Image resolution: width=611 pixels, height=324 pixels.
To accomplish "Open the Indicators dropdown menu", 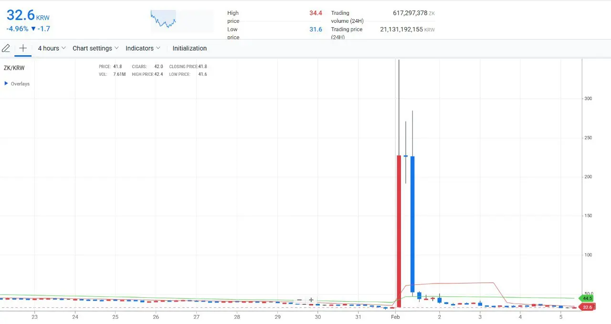I will coord(143,48).
